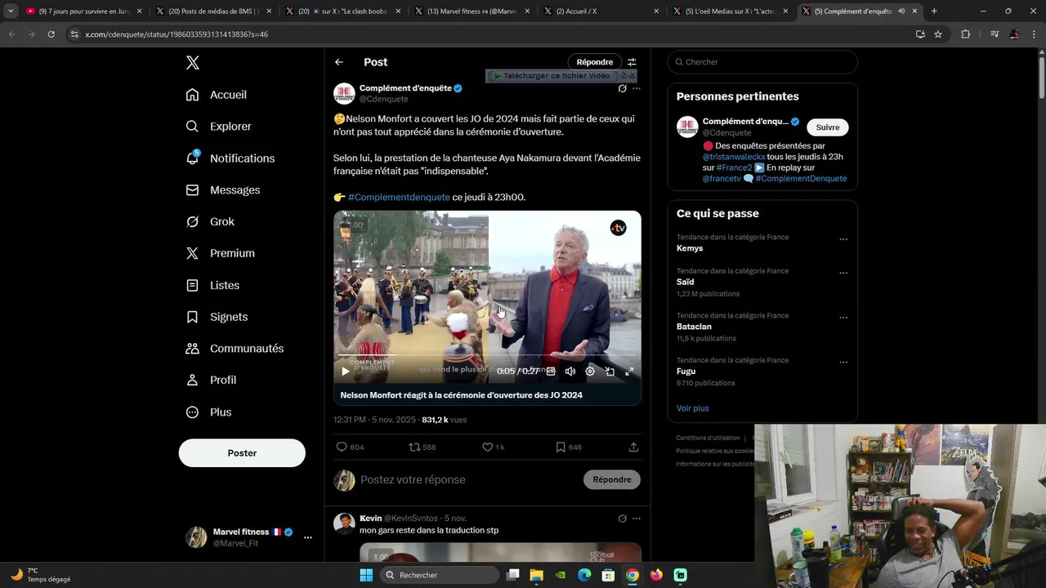Open more options for Fugu trend
Screen dimensions: 1046x588
(843, 363)
